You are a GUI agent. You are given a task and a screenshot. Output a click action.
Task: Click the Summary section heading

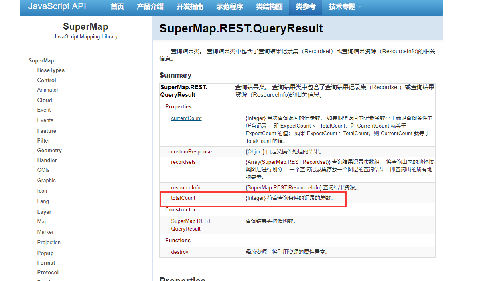coord(176,75)
